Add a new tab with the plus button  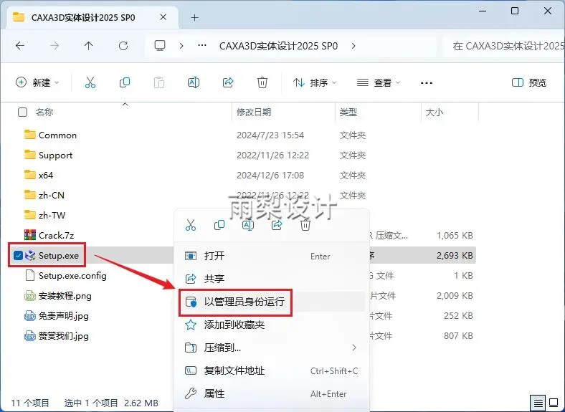(194, 17)
